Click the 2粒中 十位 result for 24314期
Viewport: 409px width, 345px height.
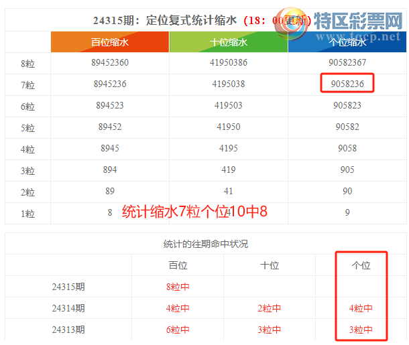point(269,308)
